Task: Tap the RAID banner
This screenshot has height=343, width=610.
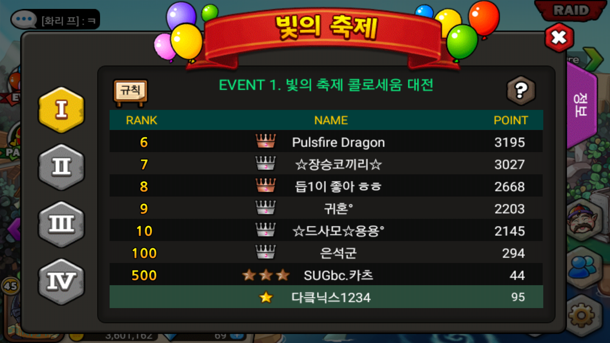Action: (x=571, y=10)
